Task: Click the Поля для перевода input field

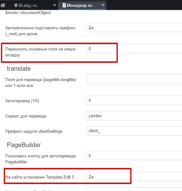Action: [x=134, y=79]
